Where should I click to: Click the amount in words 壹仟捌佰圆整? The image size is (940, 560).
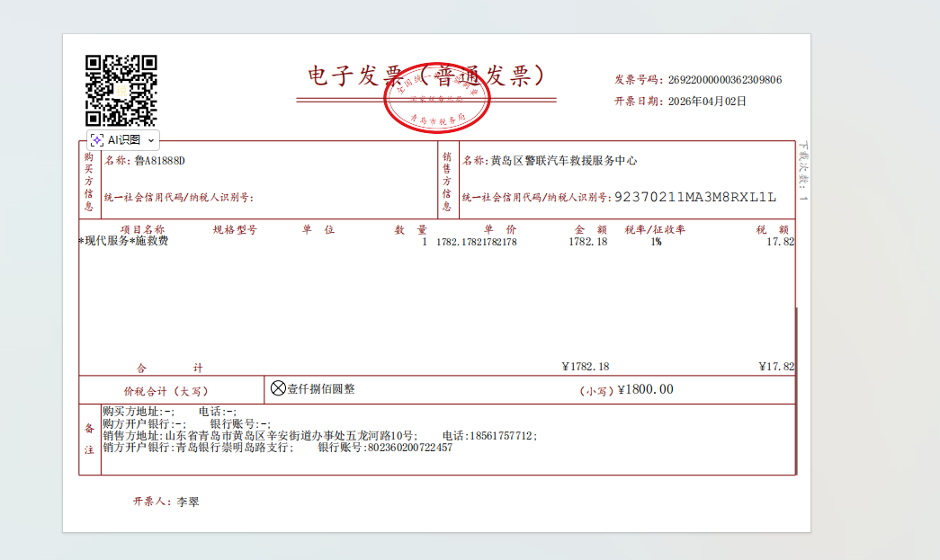[x=321, y=389]
